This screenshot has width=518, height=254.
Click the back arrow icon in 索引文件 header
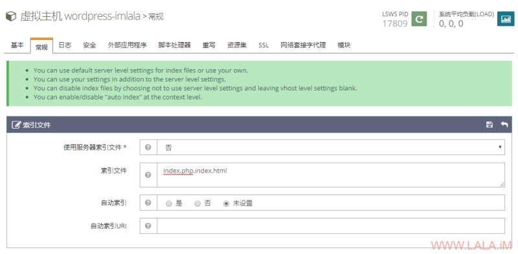coord(504,124)
